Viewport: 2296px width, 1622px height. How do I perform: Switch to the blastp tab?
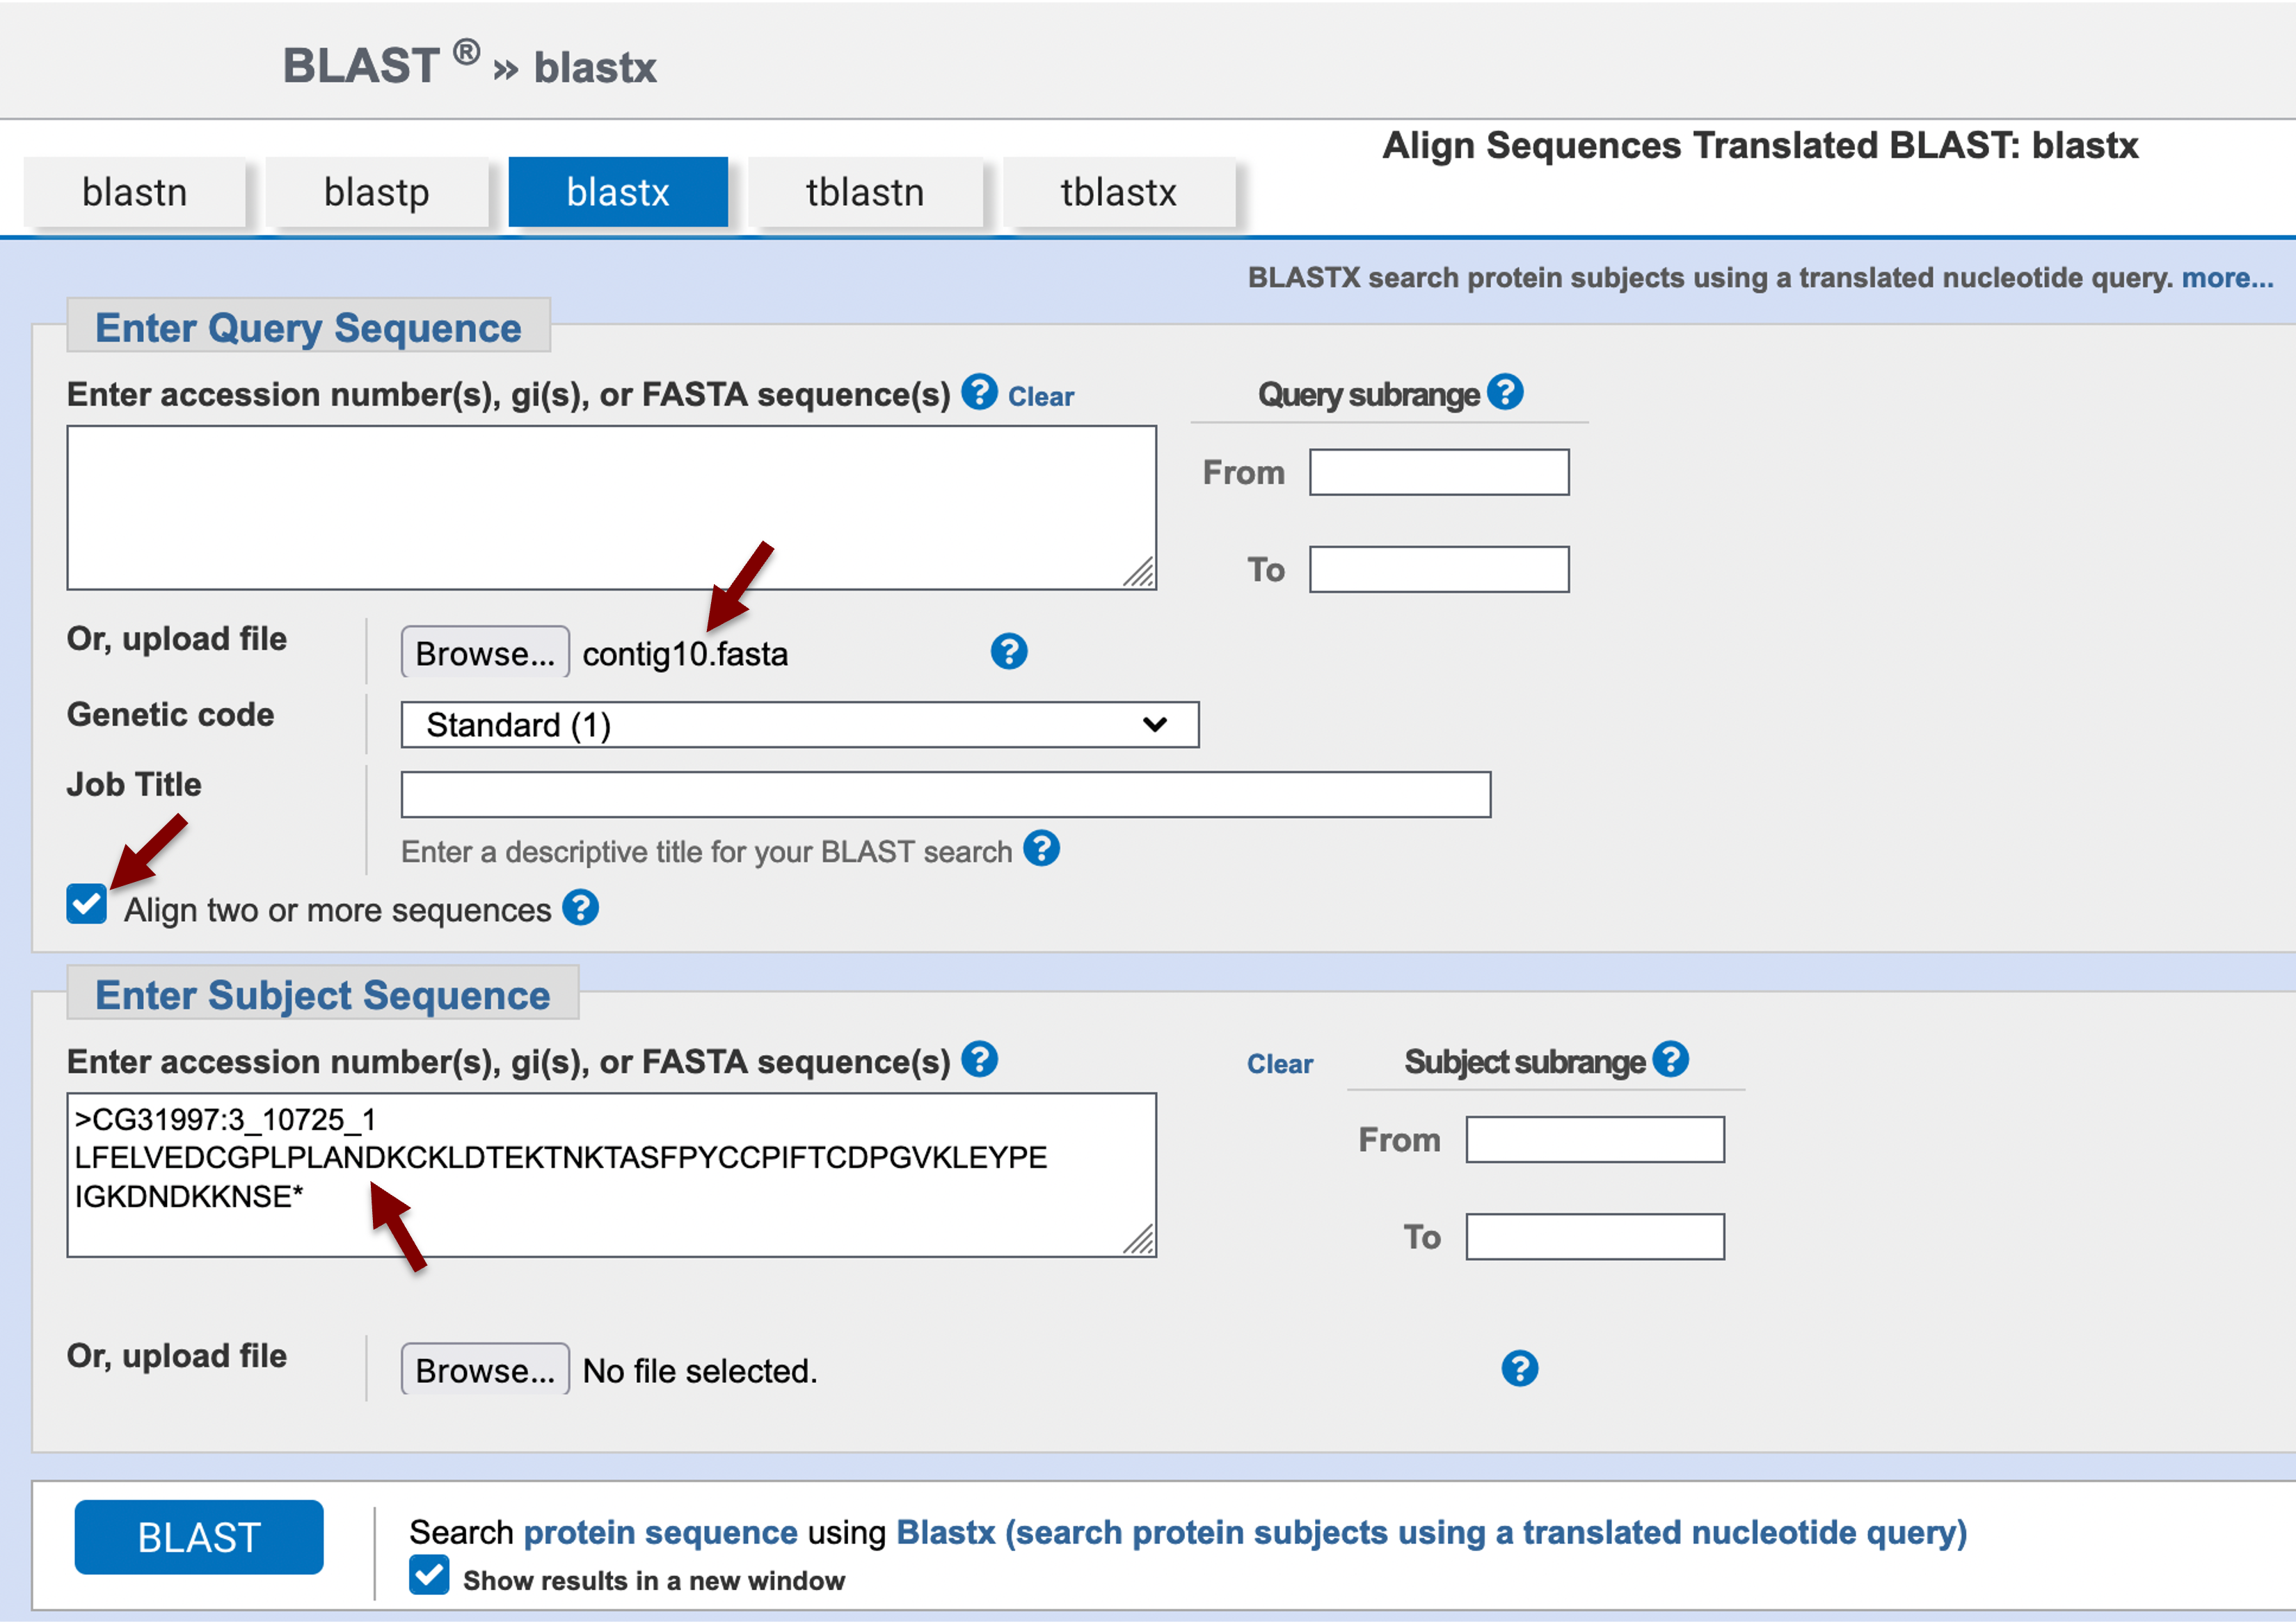pyautogui.click(x=377, y=192)
